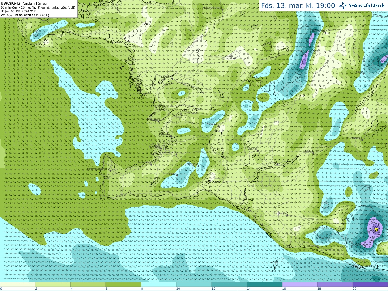The height and width of the screenshot is (291, 388).
Task: Pick the 12–14 m/s legend color swatch
Action: 229,285
